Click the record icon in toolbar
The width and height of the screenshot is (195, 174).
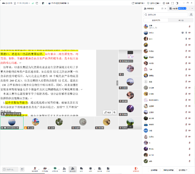[90, 169]
